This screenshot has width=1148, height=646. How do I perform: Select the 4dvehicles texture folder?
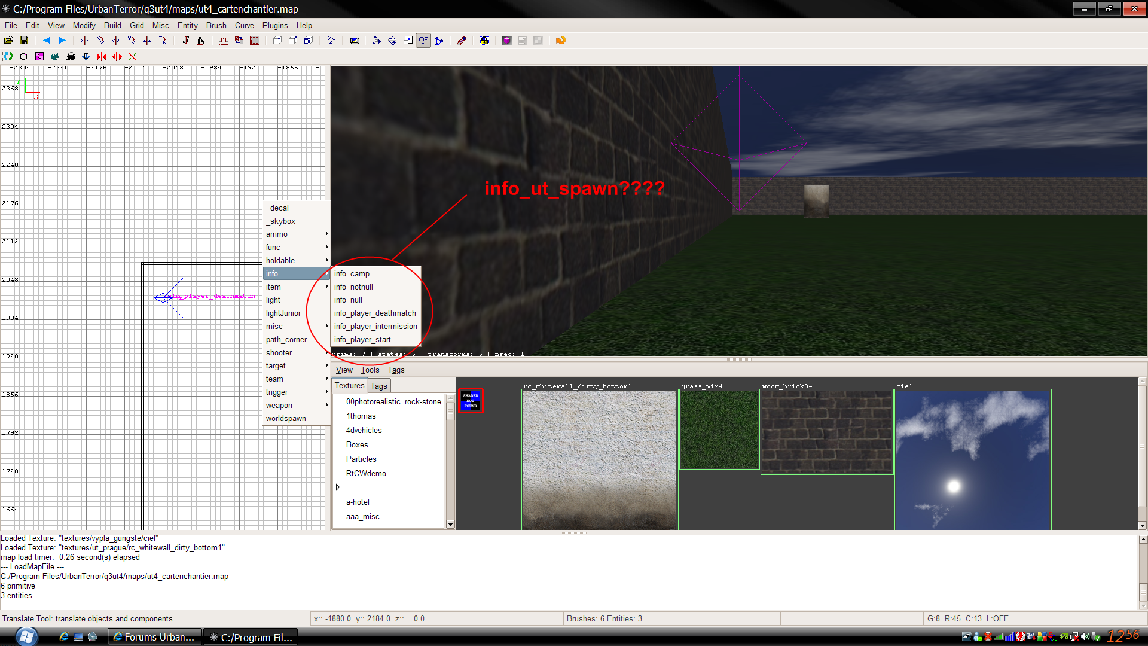click(364, 430)
